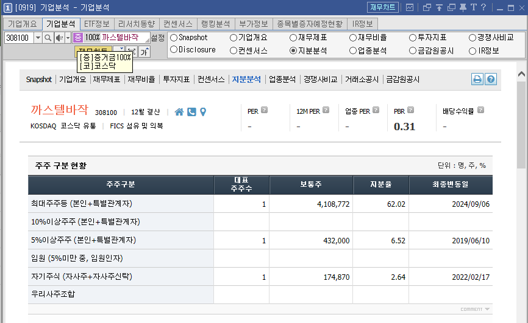
Task: Open the dropdown arrow beside speaker icon
Action: coord(68,38)
